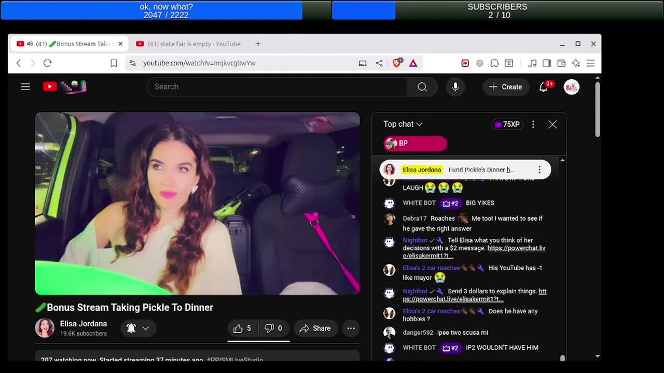Mute the tab via speaker icon
Image resolution: width=664 pixels, height=373 pixels.
(30, 44)
